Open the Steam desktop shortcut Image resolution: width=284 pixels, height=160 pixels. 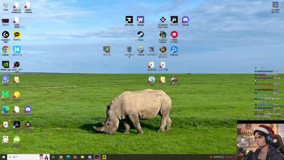pos(140,34)
